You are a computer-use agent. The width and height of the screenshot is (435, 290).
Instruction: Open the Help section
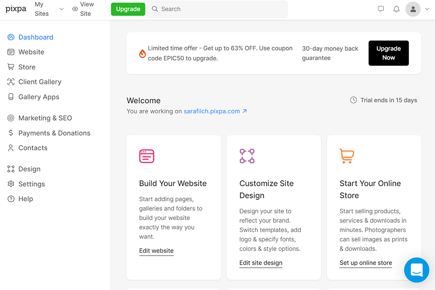pos(25,198)
